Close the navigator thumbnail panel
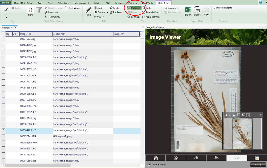This screenshot has width=267, height=168. 261,115
